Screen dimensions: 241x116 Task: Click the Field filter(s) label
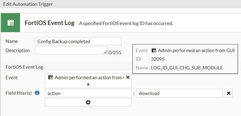coord(19,93)
